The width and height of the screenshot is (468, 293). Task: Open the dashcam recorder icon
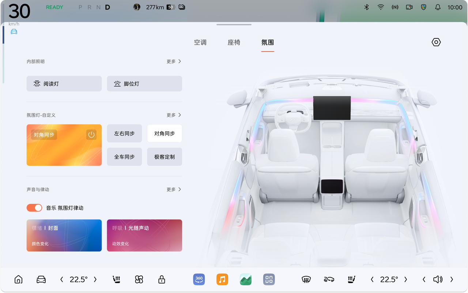409,7
